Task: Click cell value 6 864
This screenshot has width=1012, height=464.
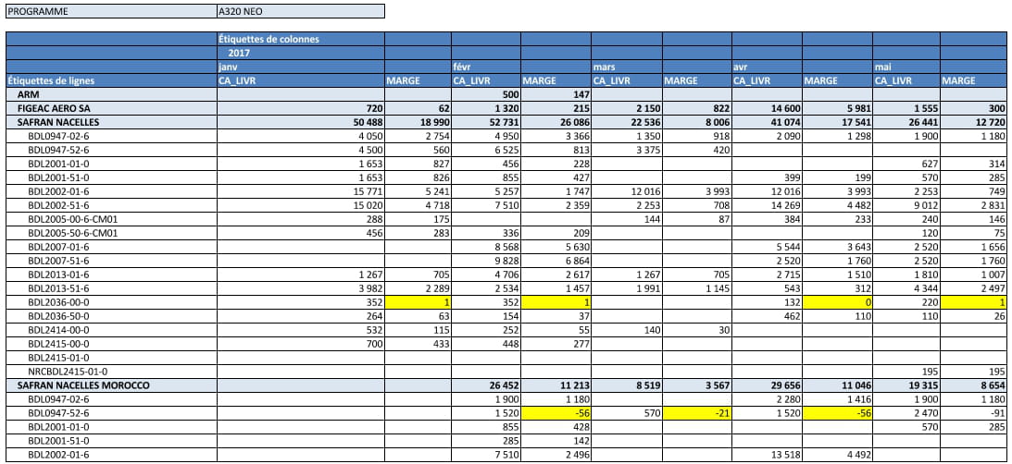Action: pos(556,260)
